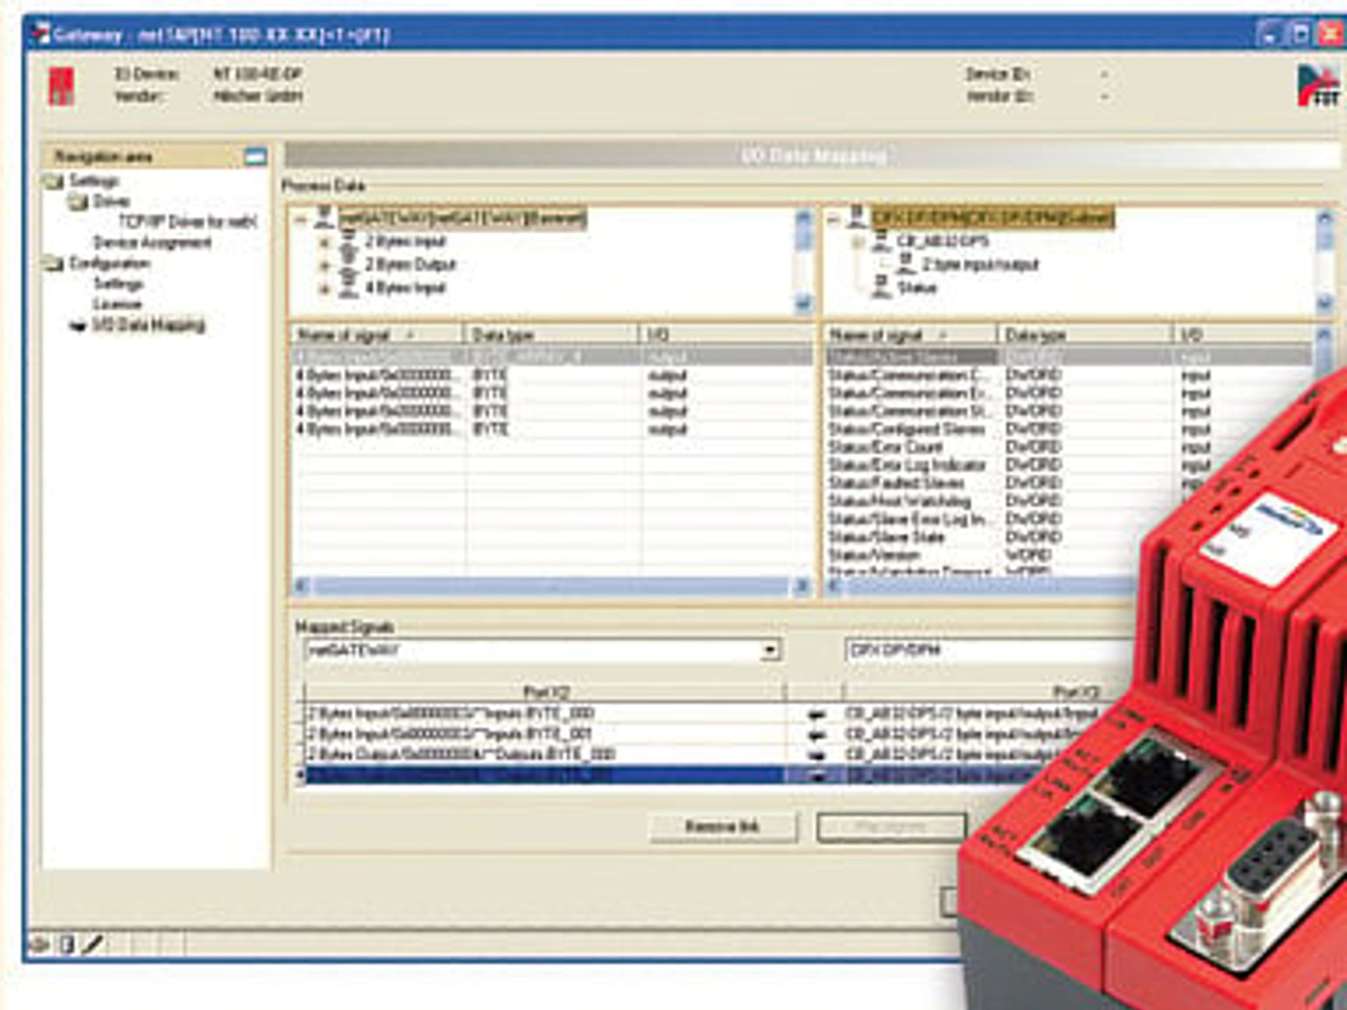
Task: Click the connection status icon in status bar
Action: point(40,945)
